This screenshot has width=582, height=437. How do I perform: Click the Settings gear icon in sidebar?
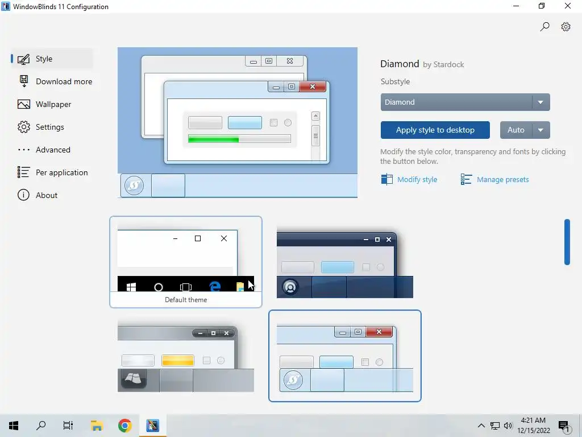pos(24,127)
